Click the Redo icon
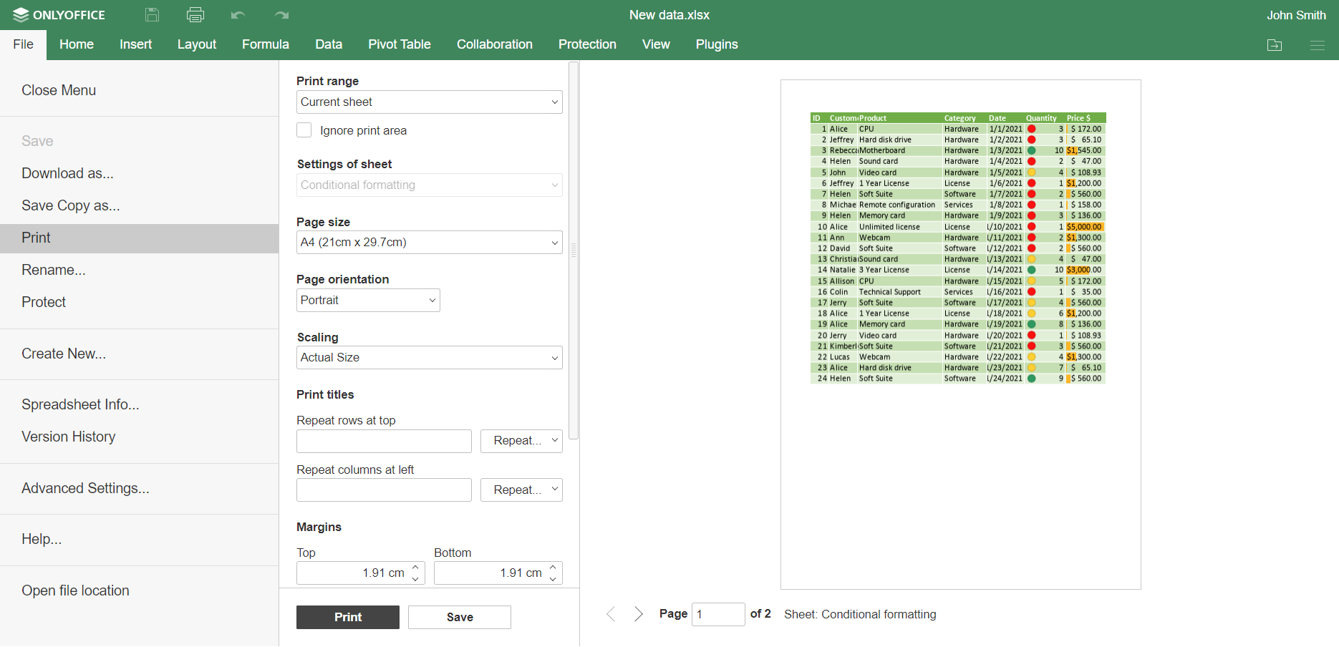The image size is (1339, 647). (281, 14)
